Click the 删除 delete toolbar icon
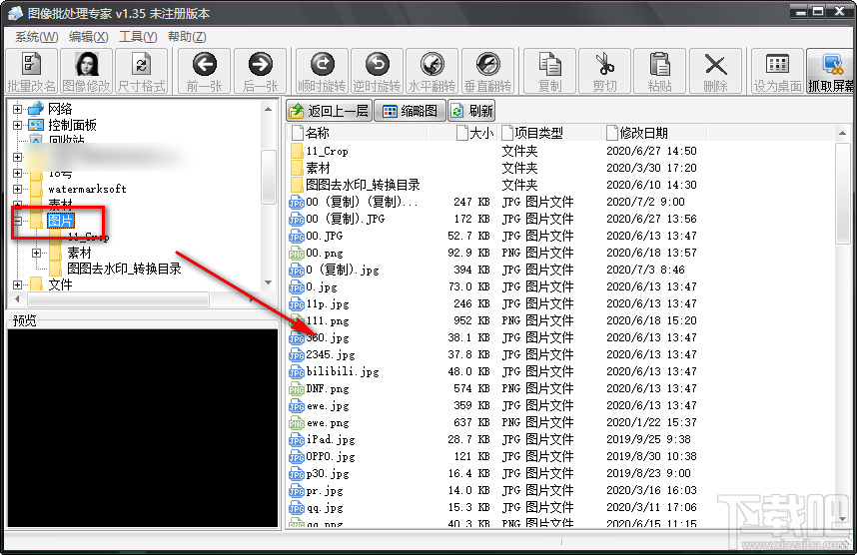The image size is (857, 555). click(715, 71)
